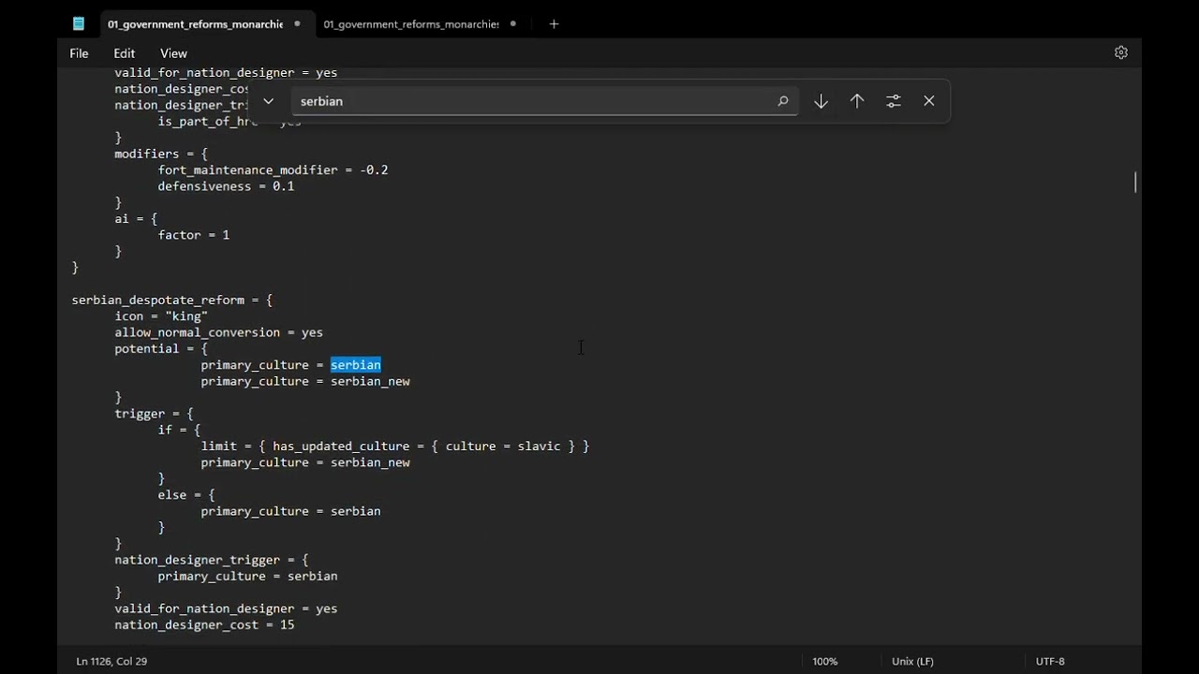This screenshot has height=674, width=1199.
Task: Find next match with down arrow
Action: coord(821,101)
